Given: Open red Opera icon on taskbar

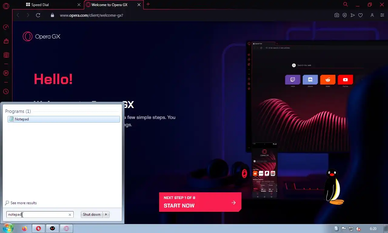Looking at the screenshot, I should pos(38,228).
